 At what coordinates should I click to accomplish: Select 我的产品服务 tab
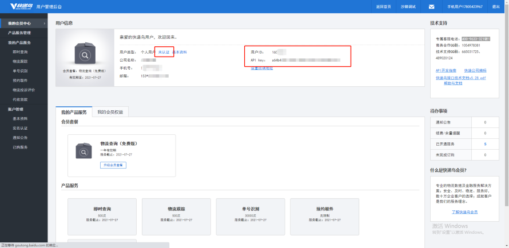click(74, 112)
